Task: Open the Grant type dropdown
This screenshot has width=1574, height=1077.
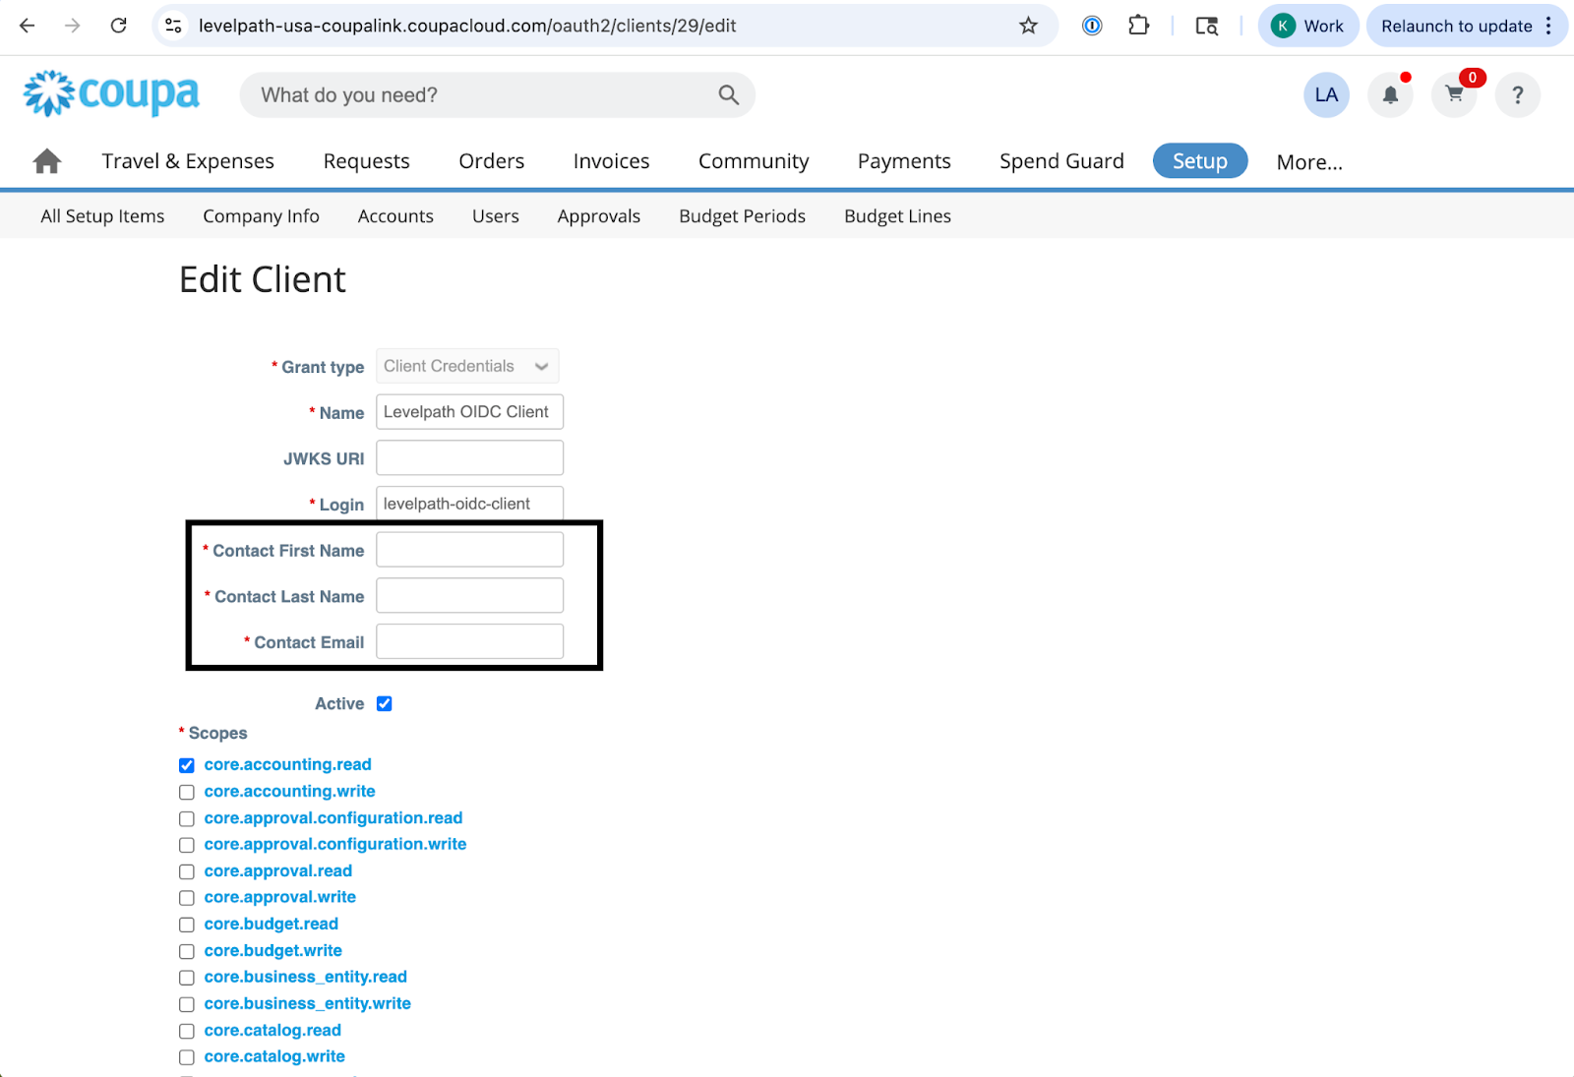Action: tap(467, 367)
